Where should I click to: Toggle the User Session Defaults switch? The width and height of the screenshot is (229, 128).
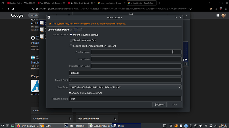[x=78, y=30]
